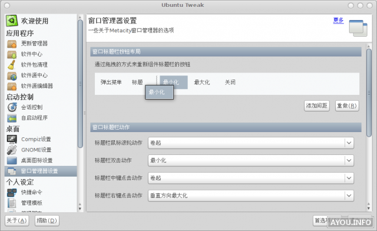Click the 启动控制 category heading
The height and width of the screenshot is (231, 377).
(20, 97)
